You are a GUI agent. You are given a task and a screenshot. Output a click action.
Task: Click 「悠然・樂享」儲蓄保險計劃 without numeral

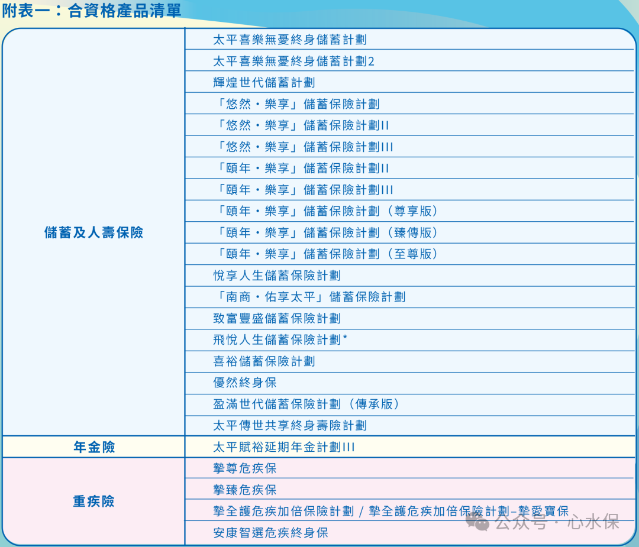[410, 104]
